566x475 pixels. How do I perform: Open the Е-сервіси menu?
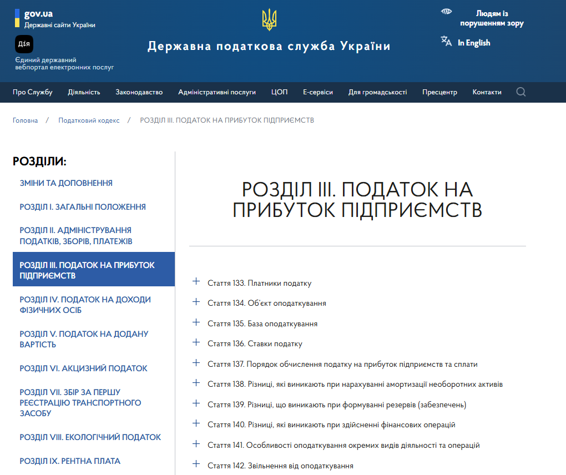point(318,92)
